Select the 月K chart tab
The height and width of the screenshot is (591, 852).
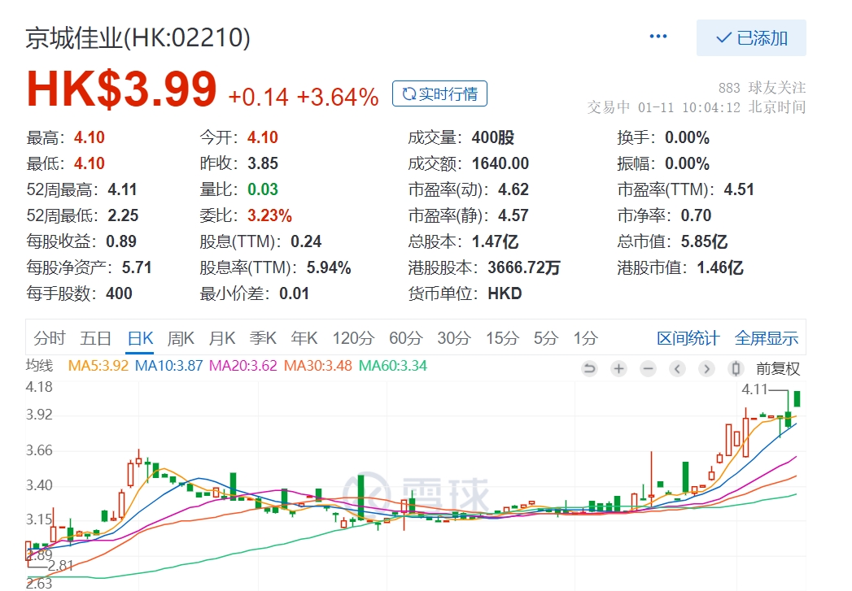click(x=221, y=338)
